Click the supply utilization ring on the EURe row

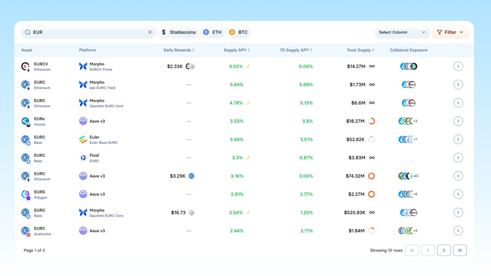click(371, 121)
